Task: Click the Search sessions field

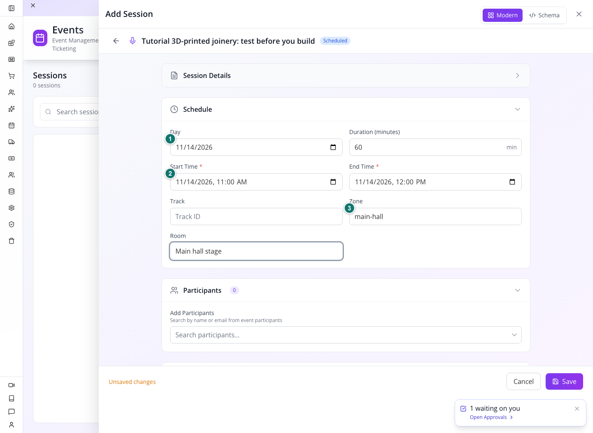Action: (69, 112)
